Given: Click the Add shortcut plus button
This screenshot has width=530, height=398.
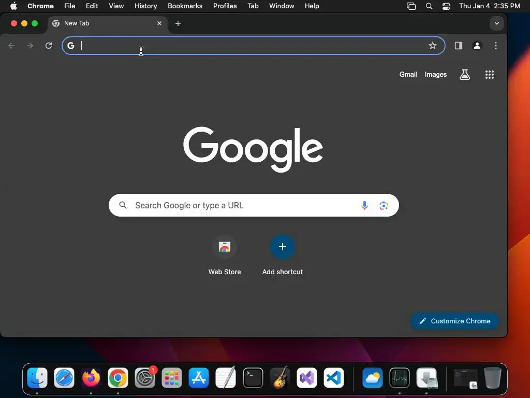Looking at the screenshot, I should [283, 247].
